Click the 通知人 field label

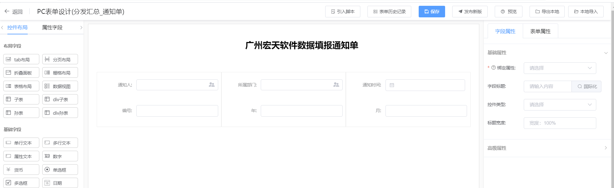(x=125, y=85)
